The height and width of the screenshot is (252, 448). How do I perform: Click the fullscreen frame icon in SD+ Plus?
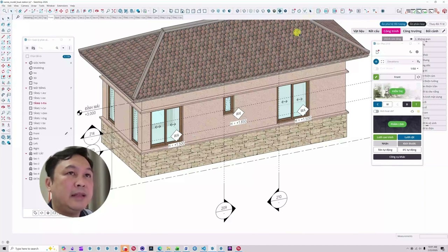[382, 62]
